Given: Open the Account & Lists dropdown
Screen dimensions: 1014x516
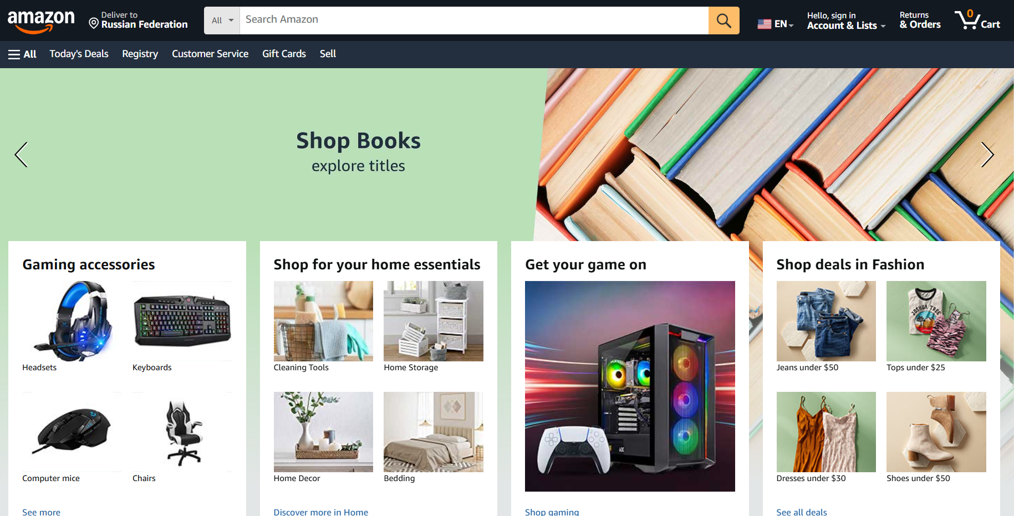Looking at the screenshot, I should coord(846,21).
